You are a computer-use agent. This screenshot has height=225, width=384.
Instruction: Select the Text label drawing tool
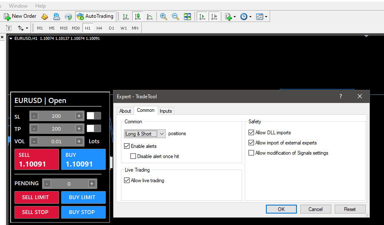pyautogui.click(x=8, y=28)
